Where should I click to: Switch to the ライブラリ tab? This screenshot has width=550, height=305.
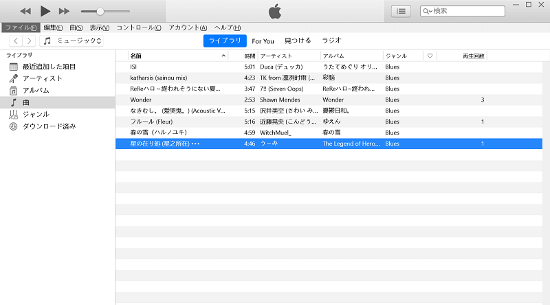225,41
